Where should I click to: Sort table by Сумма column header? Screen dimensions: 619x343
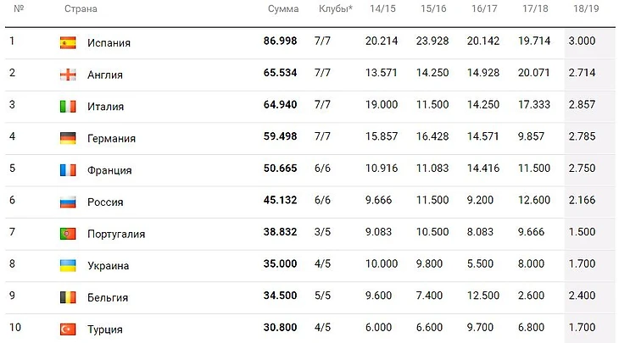coord(283,9)
